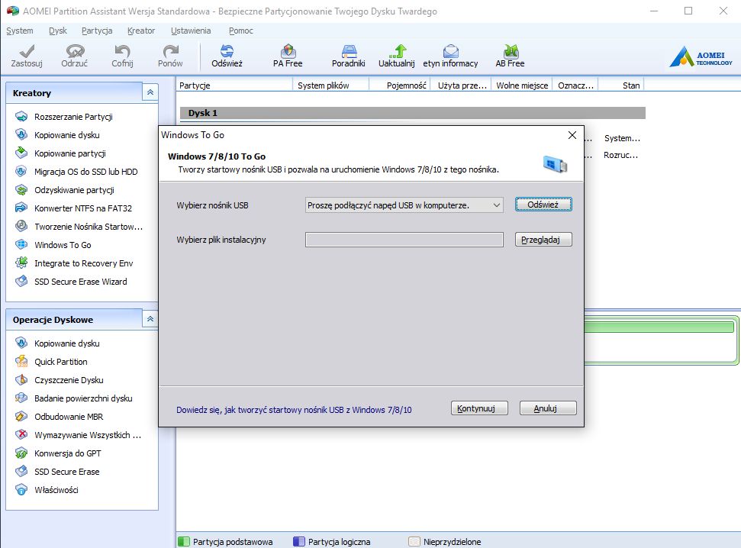Screen dimensions: 741x548
Task: Click the Czyszczenie Dysku icon
Action: [x=21, y=379]
